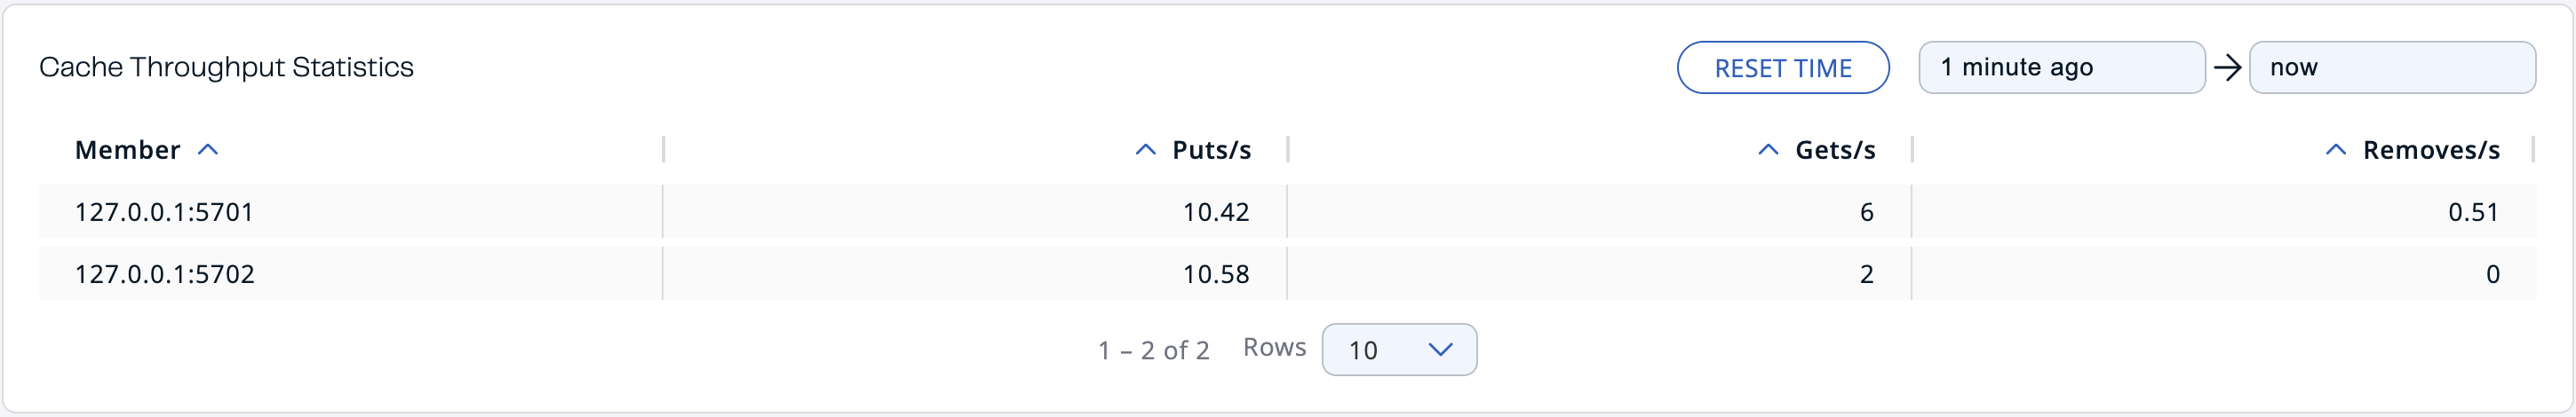Screen dimensions: 2576x417
Task: Click the sort arrow beside Gets/s
Action: click(x=1768, y=150)
